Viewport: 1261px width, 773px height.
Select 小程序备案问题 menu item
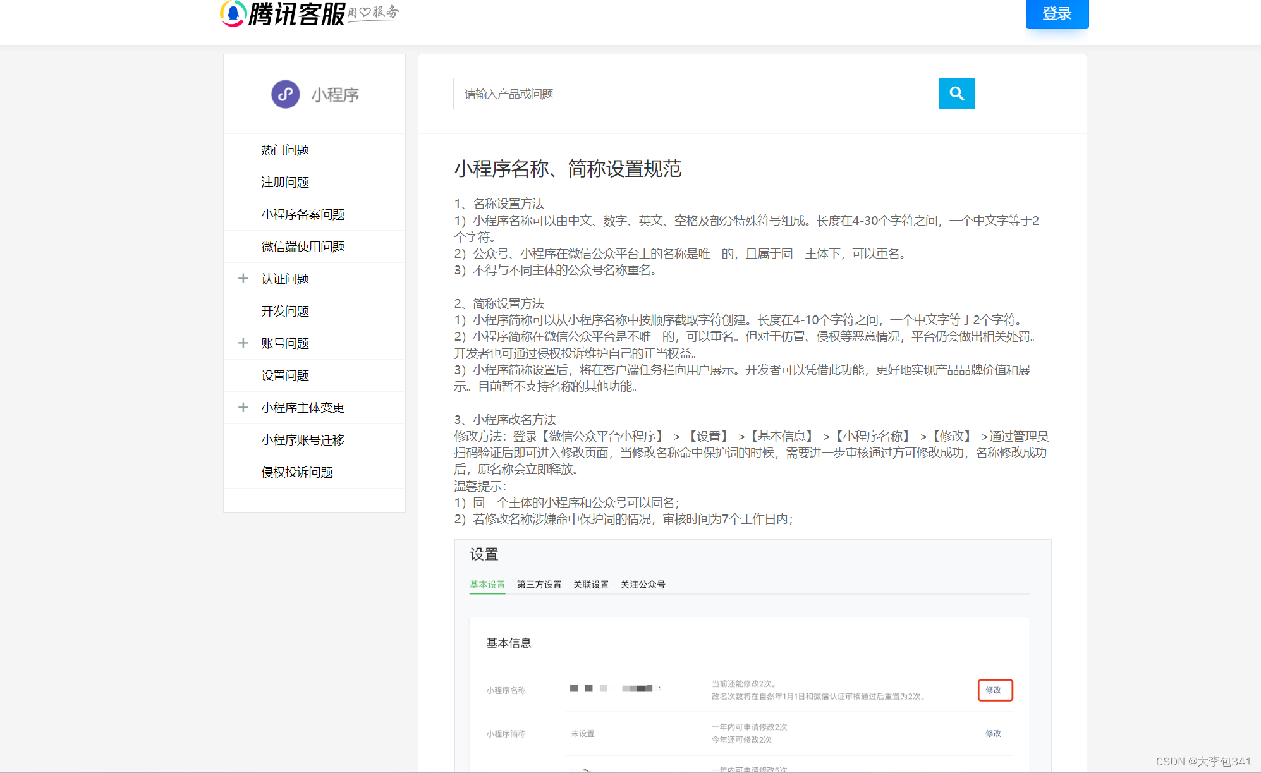point(303,214)
